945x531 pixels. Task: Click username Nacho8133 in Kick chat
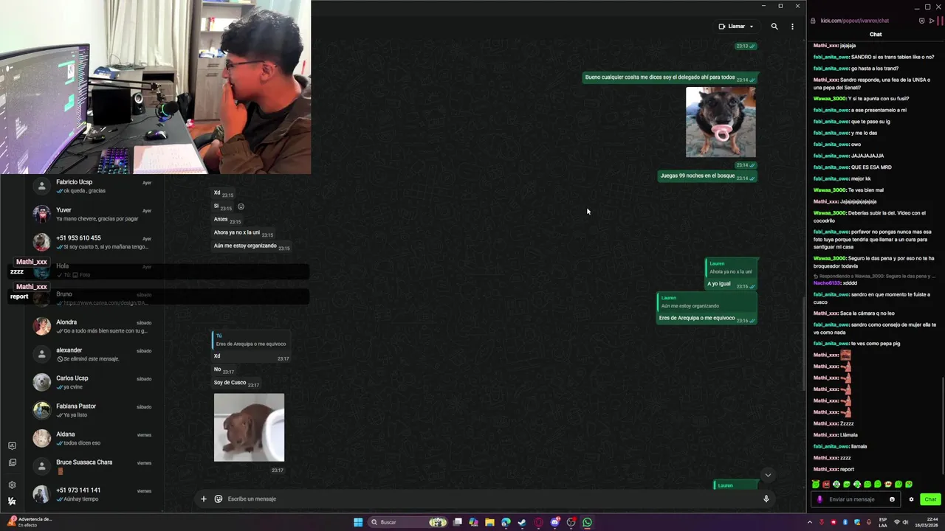point(827,283)
